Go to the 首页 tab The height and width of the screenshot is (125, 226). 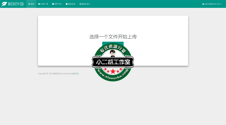tap(32, 4)
